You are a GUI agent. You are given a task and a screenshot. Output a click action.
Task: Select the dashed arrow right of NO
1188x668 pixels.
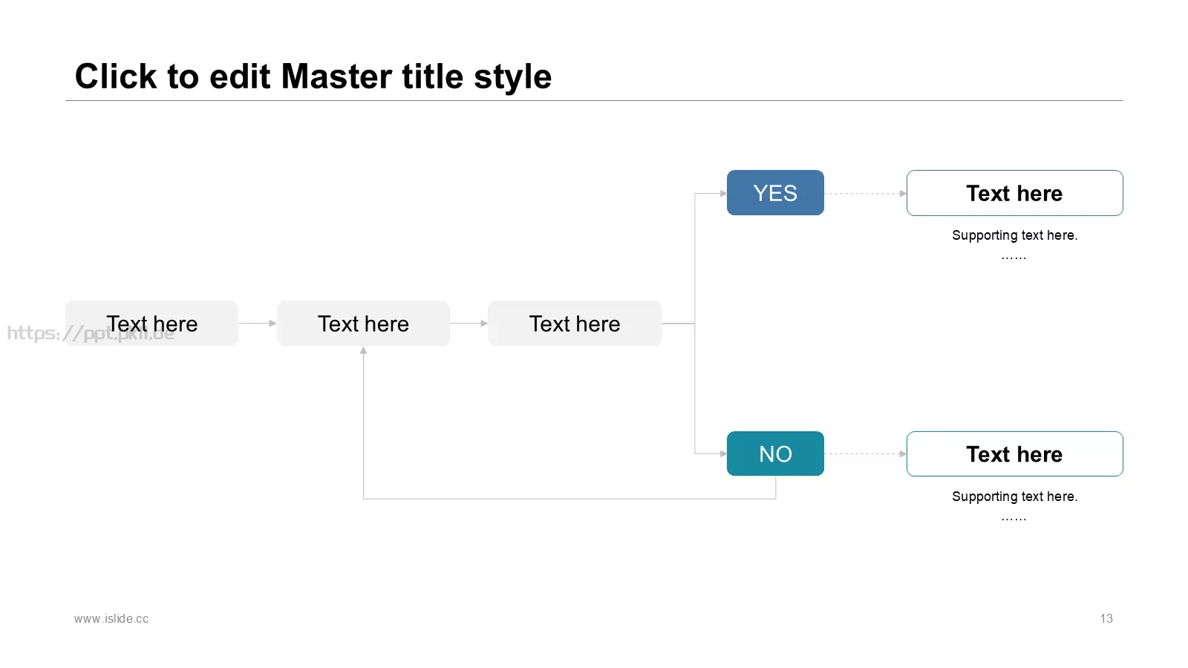coord(865,453)
